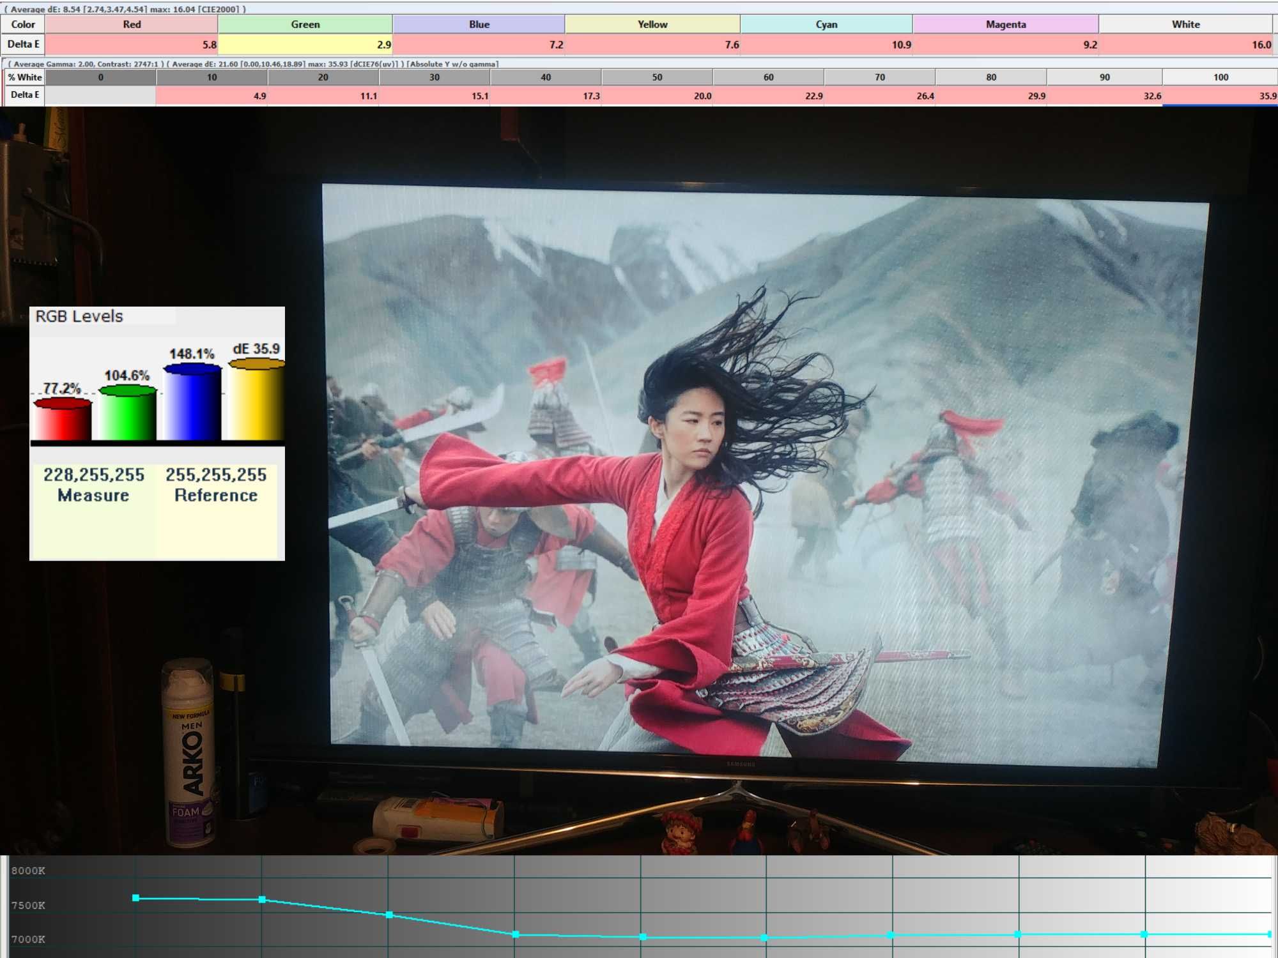Click the % White row label
This screenshot has height=958, width=1278.
(x=24, y=77)
